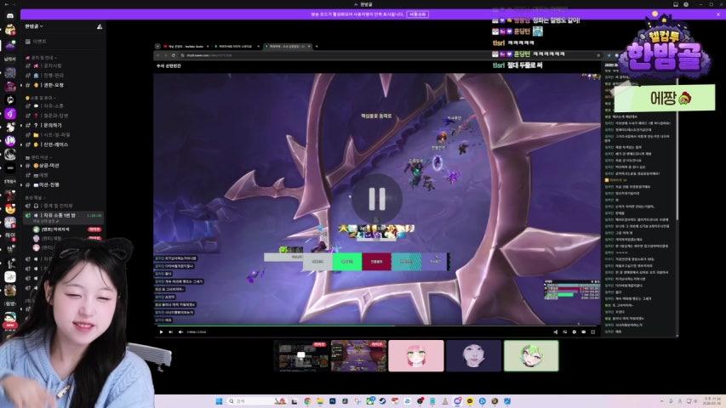Click the video player play icon
The image size is (726, 408).
pos(161,331)
